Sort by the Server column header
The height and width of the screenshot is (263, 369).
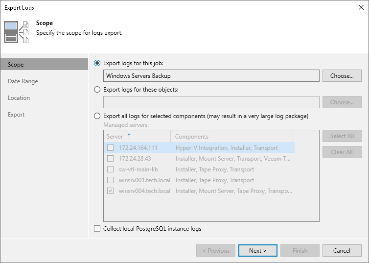click(137, 136)
